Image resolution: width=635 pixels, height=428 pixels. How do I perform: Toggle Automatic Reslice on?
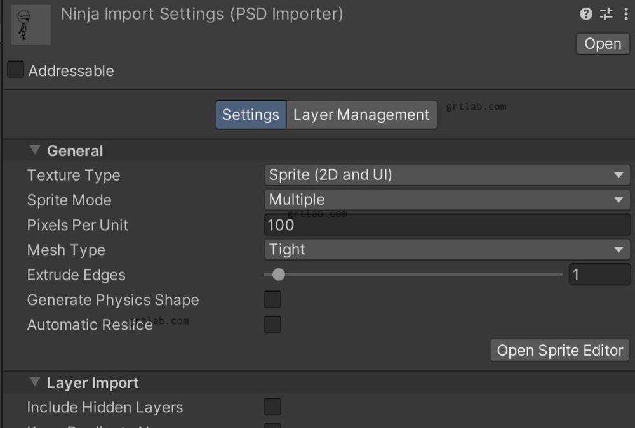(272, 324)
